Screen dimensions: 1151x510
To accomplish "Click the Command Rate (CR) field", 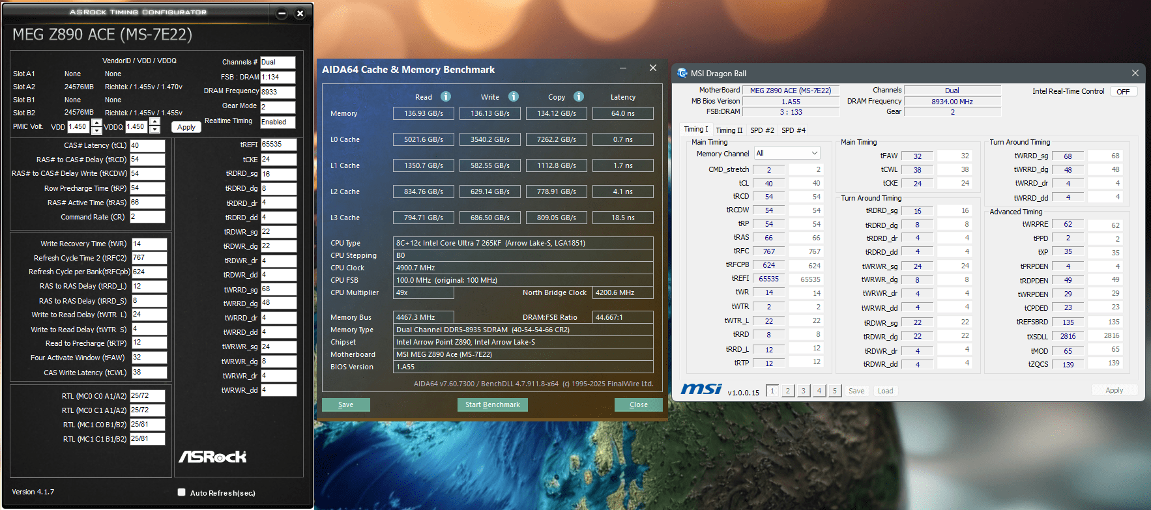I will (x=147, y=217).
